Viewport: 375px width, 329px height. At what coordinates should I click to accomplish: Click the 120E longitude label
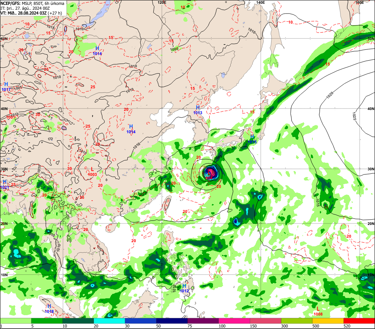click(162, 2)
